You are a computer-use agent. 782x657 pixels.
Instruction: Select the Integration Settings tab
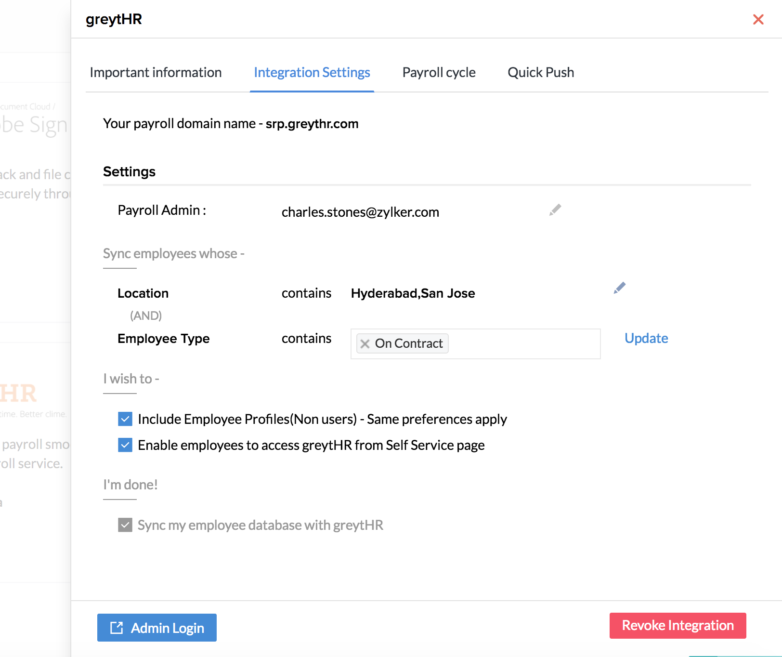click(312, 73)
